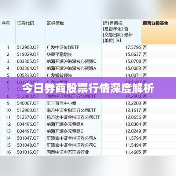Select code cell 519029.OF
Image resolution: width=176 pixels, height=176 pixels.
[x=28, y=54]
